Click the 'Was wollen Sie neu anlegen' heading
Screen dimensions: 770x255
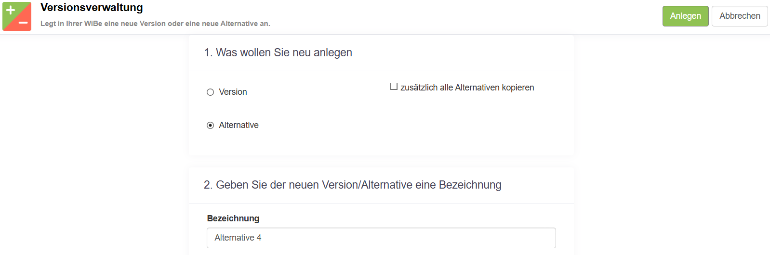point(284,52)
